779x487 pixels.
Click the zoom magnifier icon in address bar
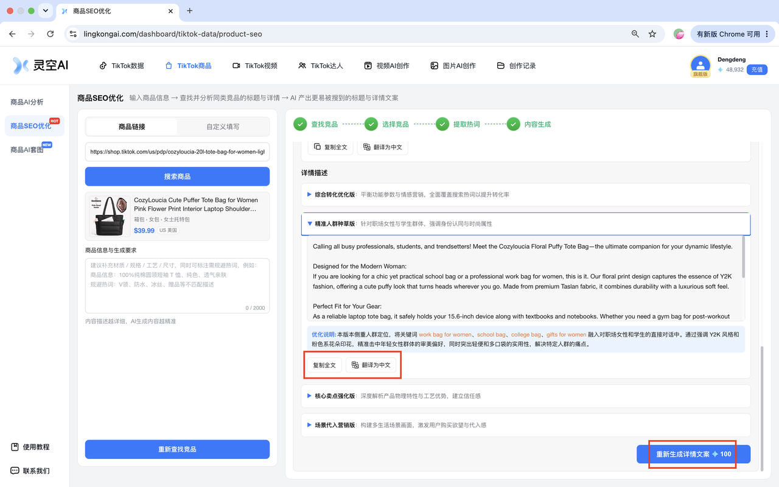pos(635,34)
